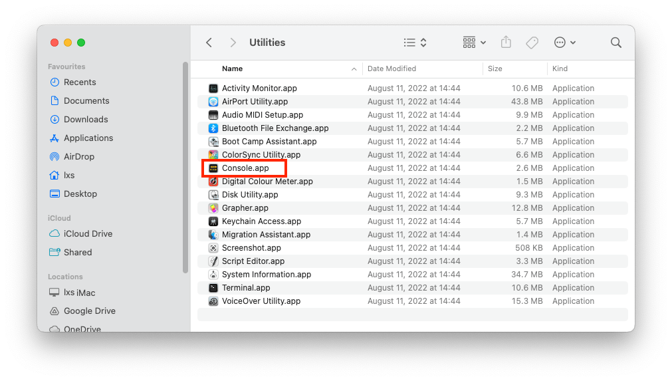Click the Screenshot app icon
Screen dimensions: 672x381
click(213, 248)
